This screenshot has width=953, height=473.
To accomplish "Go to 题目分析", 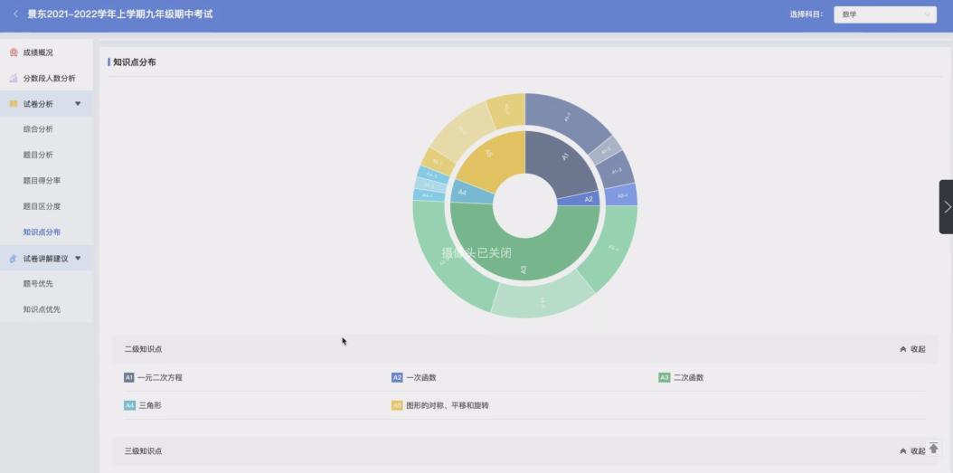I will pyautogui.click(x=38, y=155).
